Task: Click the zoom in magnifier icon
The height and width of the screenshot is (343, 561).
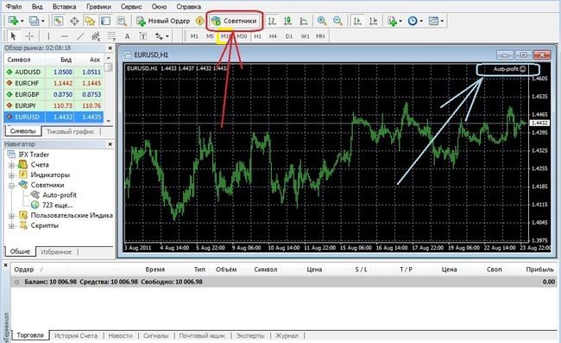Action: click(322, 21)
